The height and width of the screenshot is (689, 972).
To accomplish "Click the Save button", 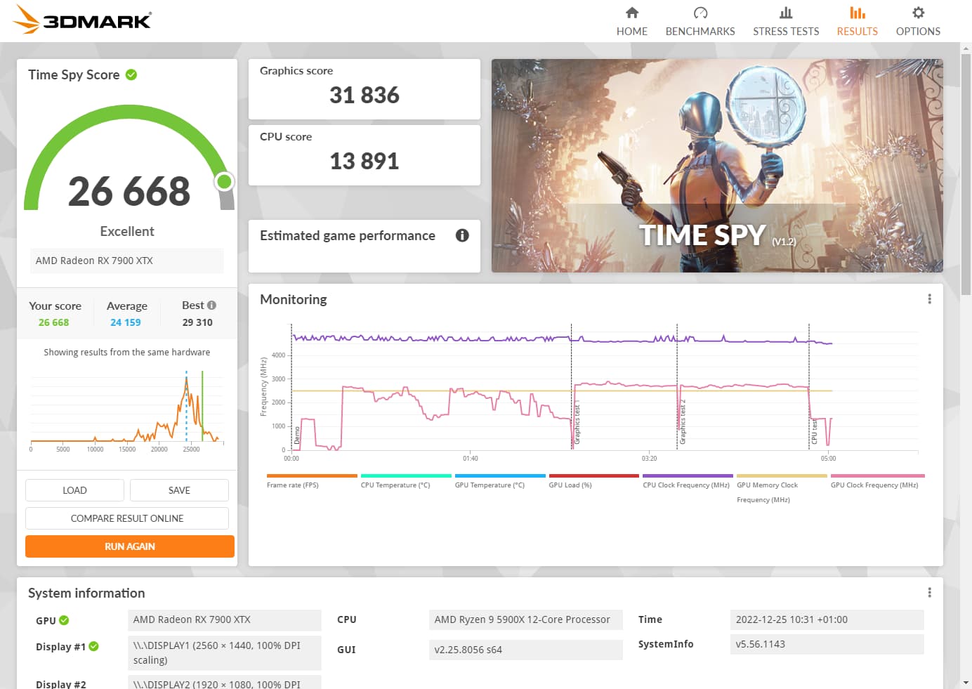I will [x=179, y=490].
